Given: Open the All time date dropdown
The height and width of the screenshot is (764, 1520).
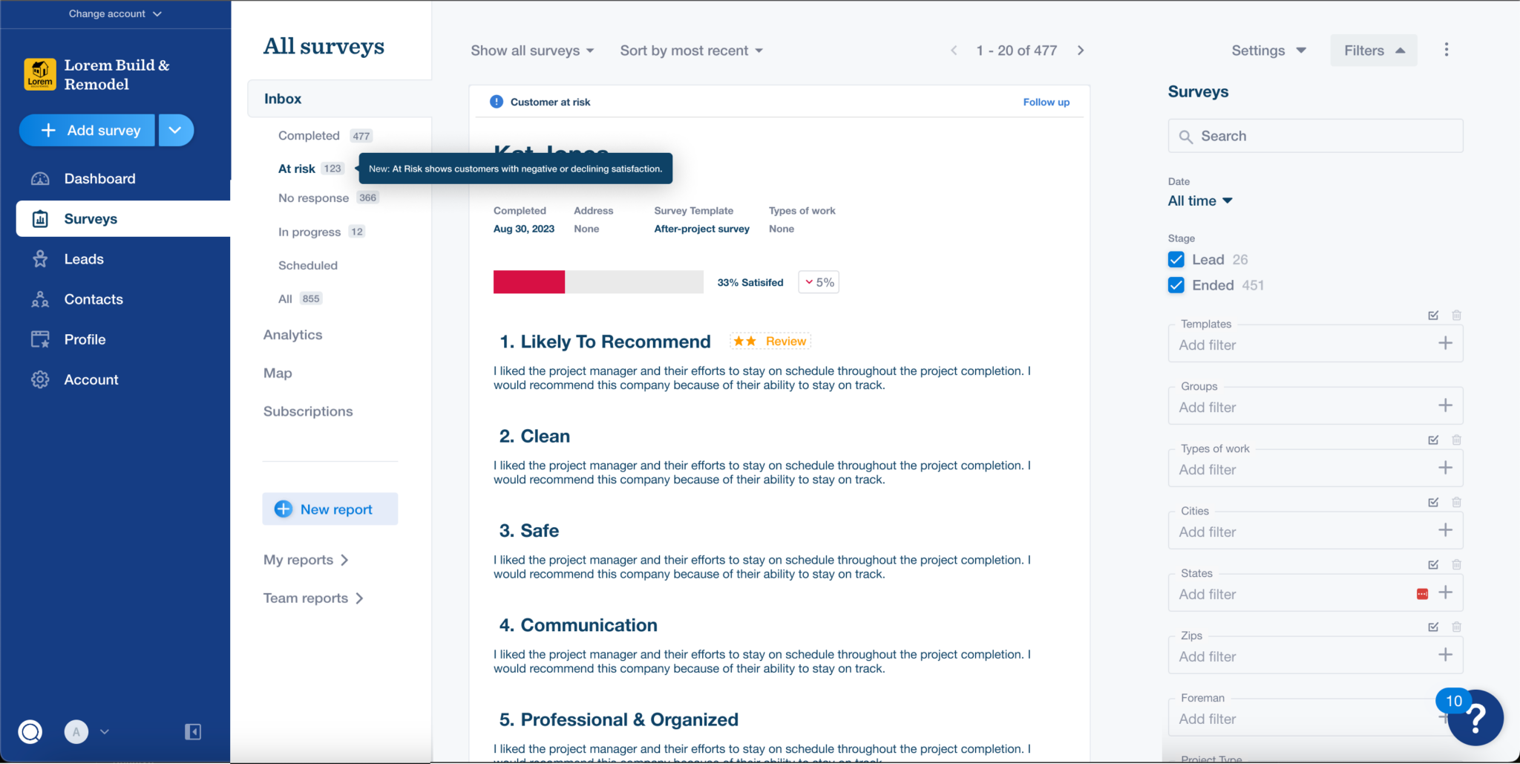Looking at the screenshot, I should (x=1199, y=201).
